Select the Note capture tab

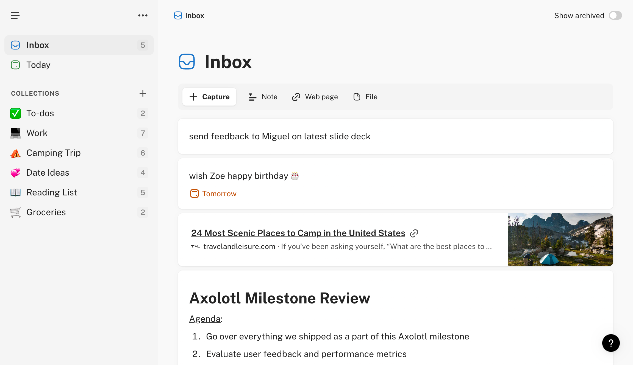263,97
